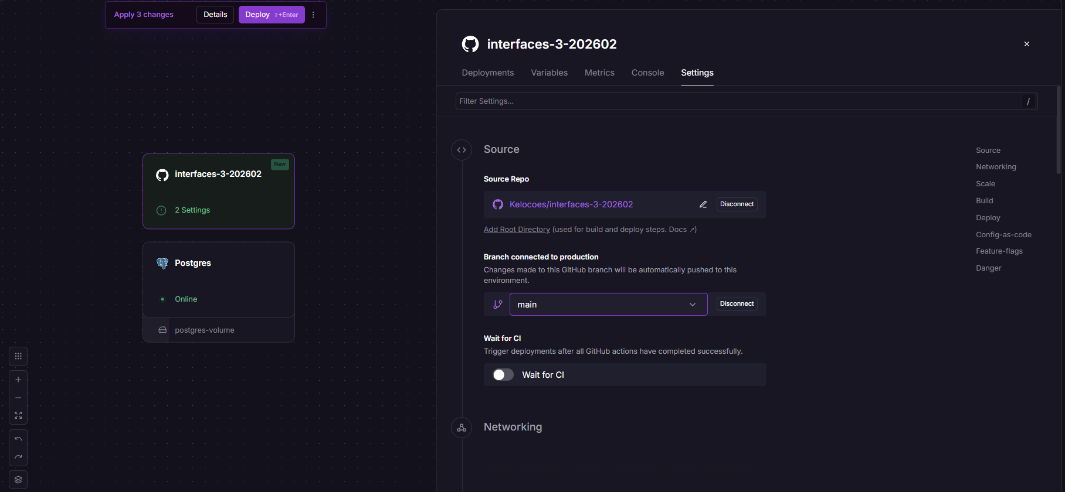This screenshot has height=492, width=1065.
Task: Open the Kelocoes/interfaces-3-202602 repo link
Action: pyautogui.click(x=571, y=204)
